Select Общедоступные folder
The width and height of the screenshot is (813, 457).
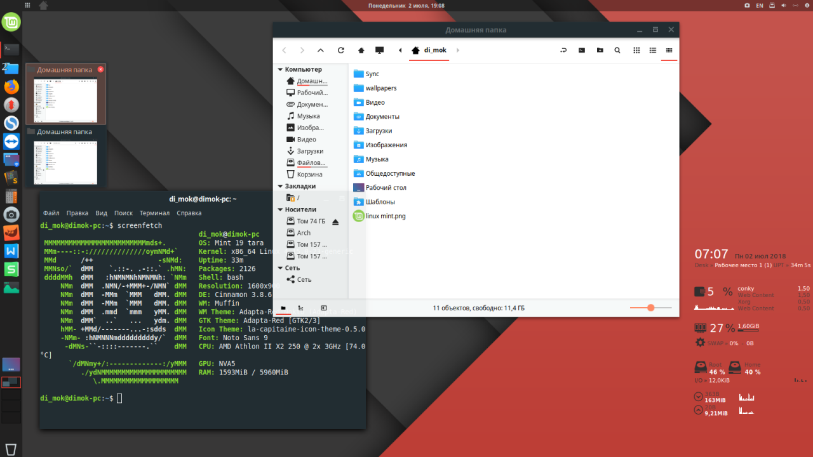(384, 173)
